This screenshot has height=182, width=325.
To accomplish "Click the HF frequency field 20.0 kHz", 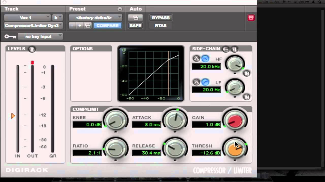I will click(x=206, y=66).
